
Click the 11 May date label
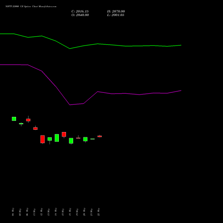[34, 212]
